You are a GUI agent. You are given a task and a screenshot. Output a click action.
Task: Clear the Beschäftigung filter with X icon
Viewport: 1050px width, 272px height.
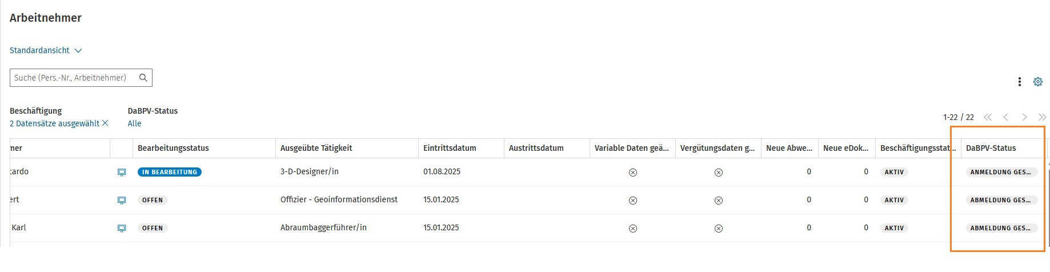[x=105, y=123]
